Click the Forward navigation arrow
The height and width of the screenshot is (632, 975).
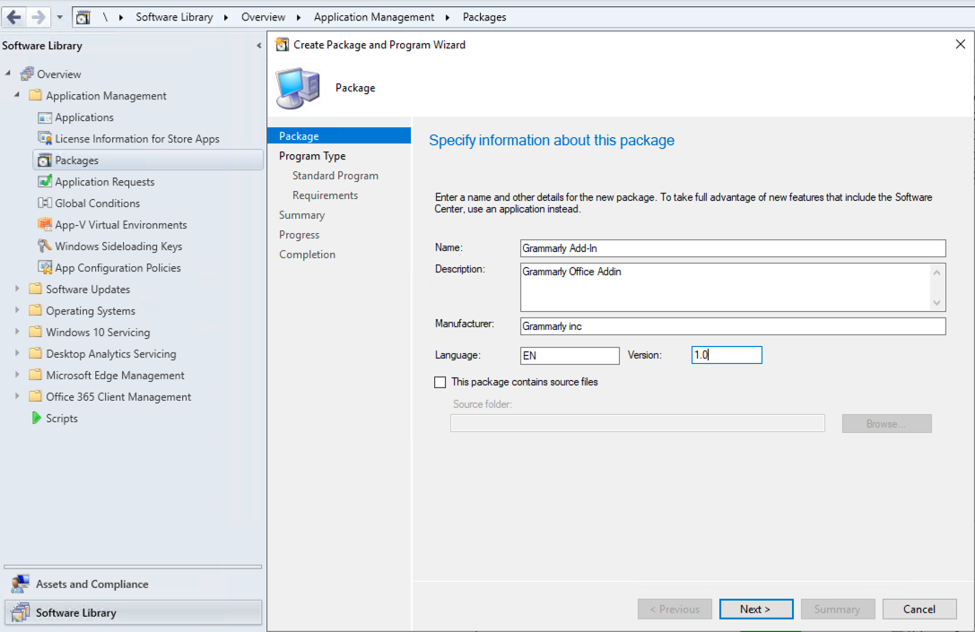point(38,17)
